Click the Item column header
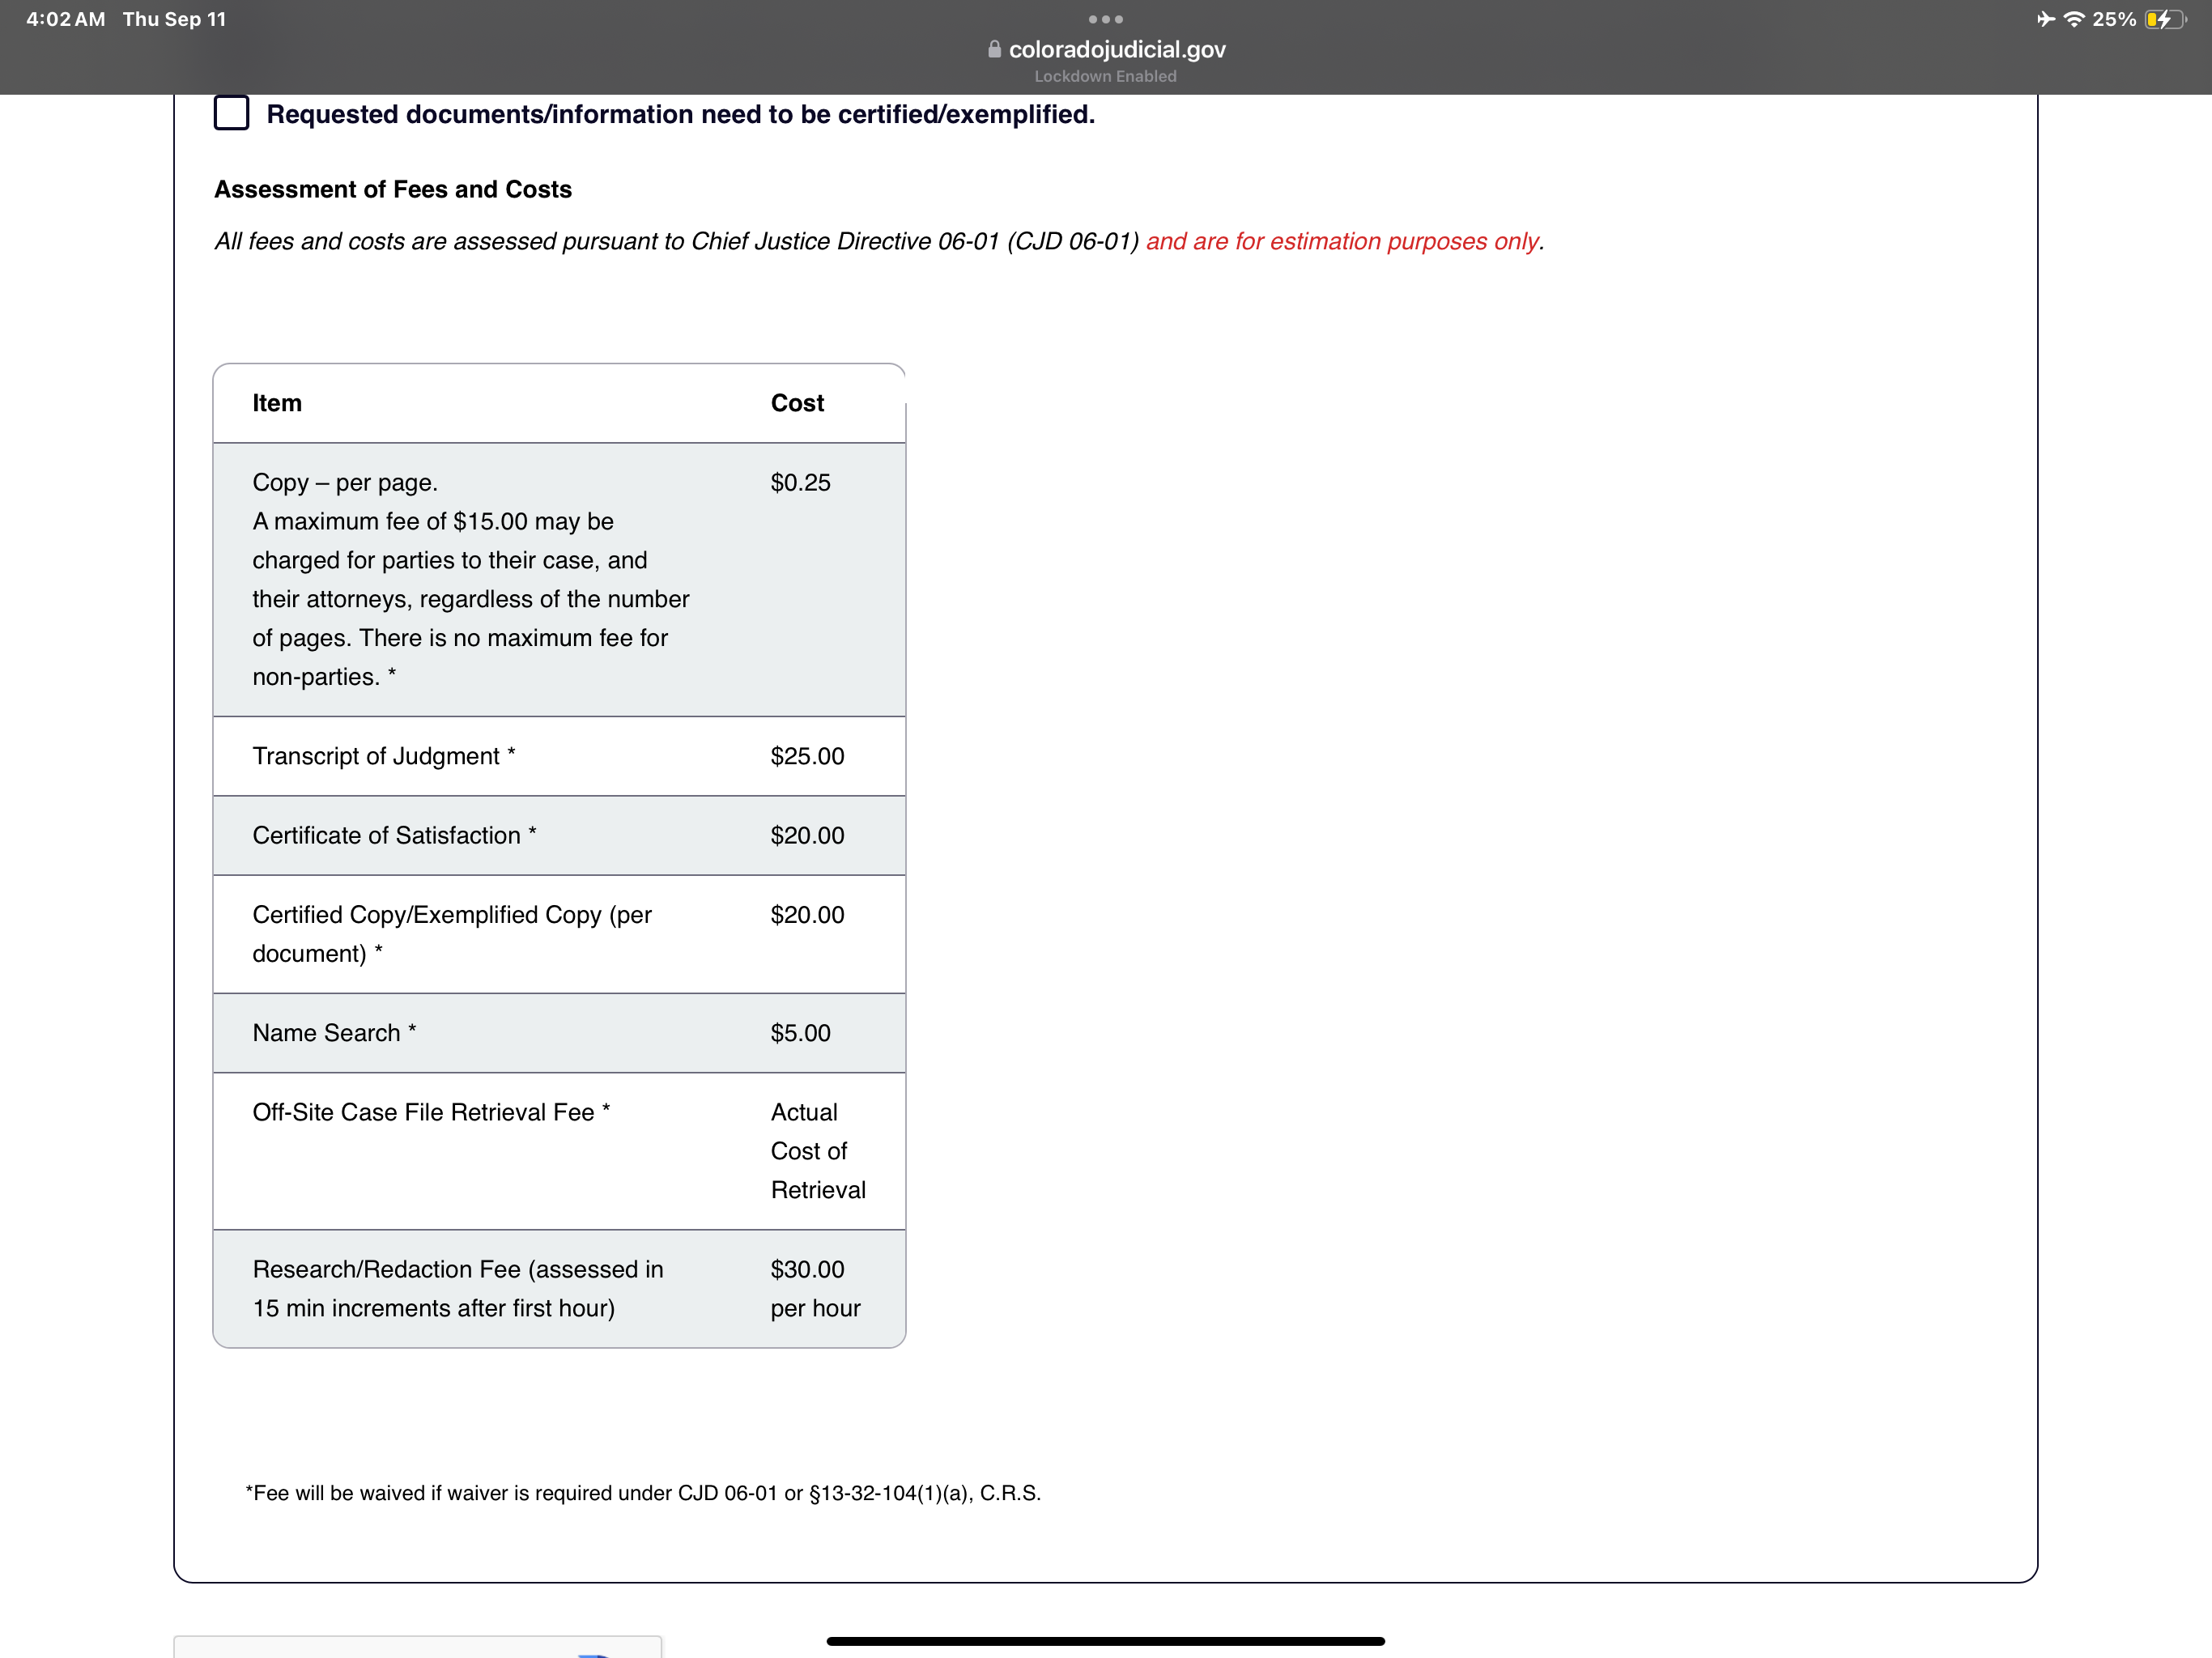 coord(277,403)
